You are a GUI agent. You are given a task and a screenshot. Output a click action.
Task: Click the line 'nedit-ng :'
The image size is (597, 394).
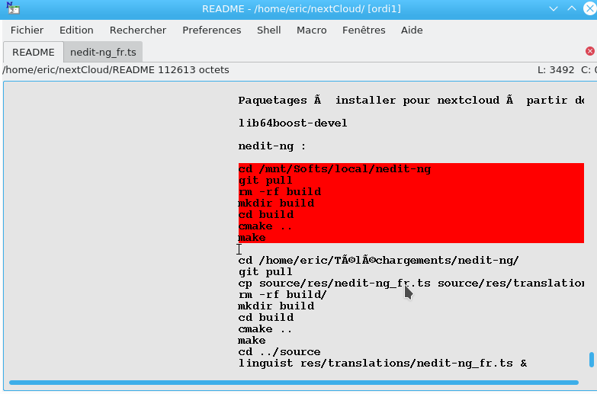(272, 146)
